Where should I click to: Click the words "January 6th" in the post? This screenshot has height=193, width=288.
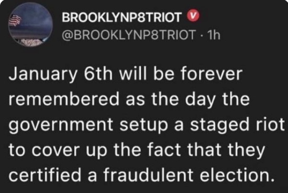click(60, 74)
